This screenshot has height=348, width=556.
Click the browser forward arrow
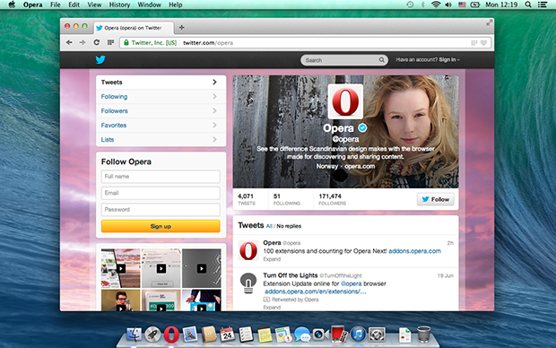pos(83,42)
